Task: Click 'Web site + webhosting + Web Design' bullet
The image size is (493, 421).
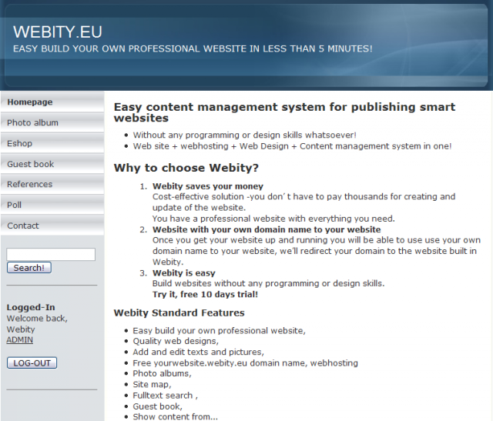Action: (x=292, y=146)
